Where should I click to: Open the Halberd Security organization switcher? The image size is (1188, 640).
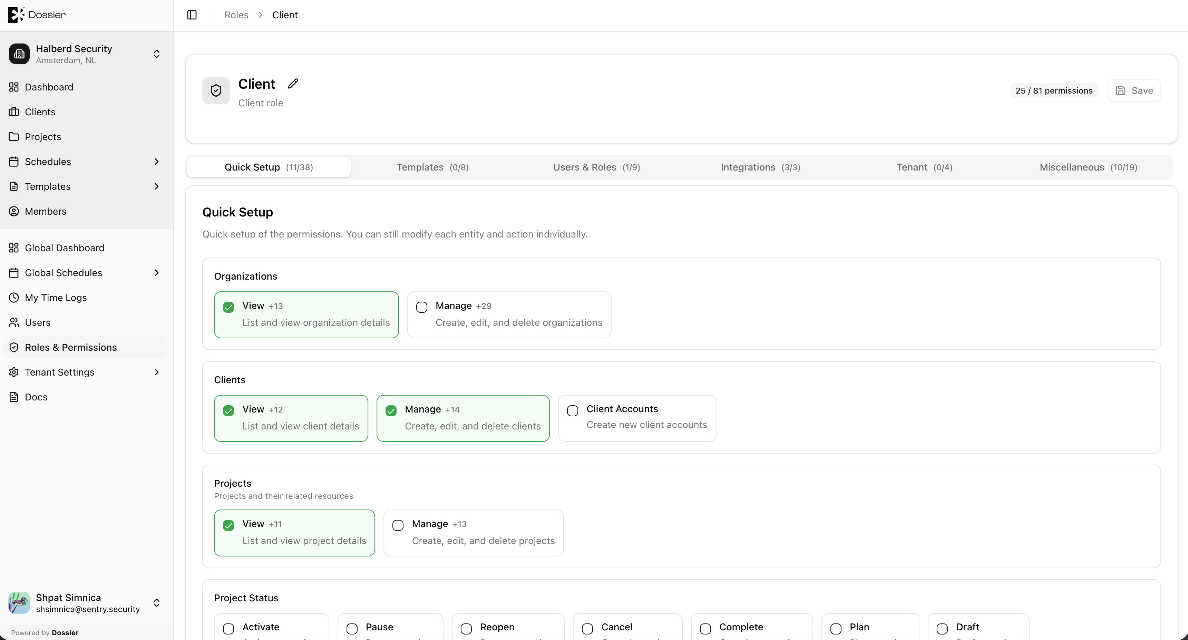click(x=157, y=54)
